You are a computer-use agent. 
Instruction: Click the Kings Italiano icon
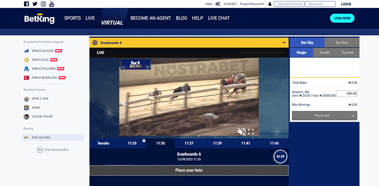pos(26,69)
